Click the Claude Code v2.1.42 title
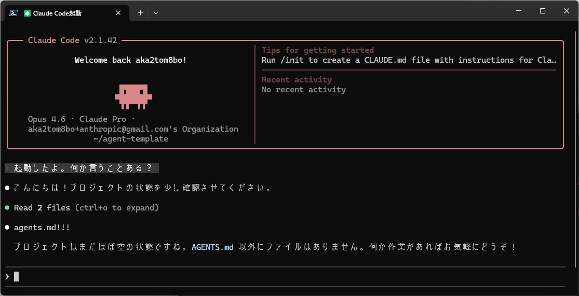This screenshot has width=579, height=296. point(72,40)
